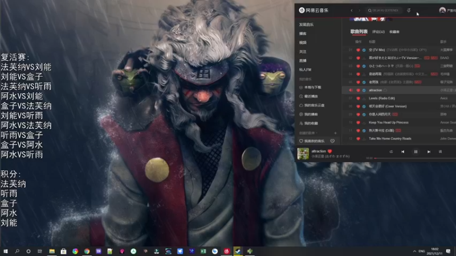Click the taskbar clock and date
Viewport: 456px width, 256px height.
point(434,251)
